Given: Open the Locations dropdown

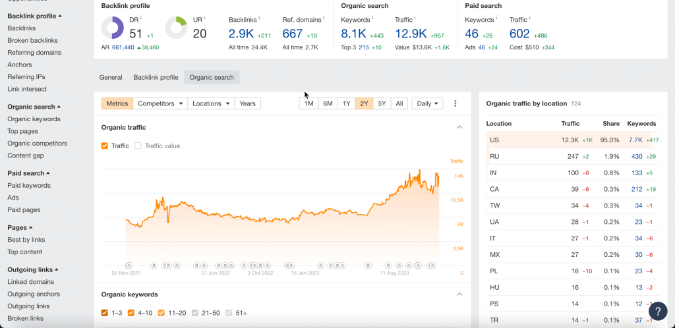Looking at the screenshot, I should 211,103.
